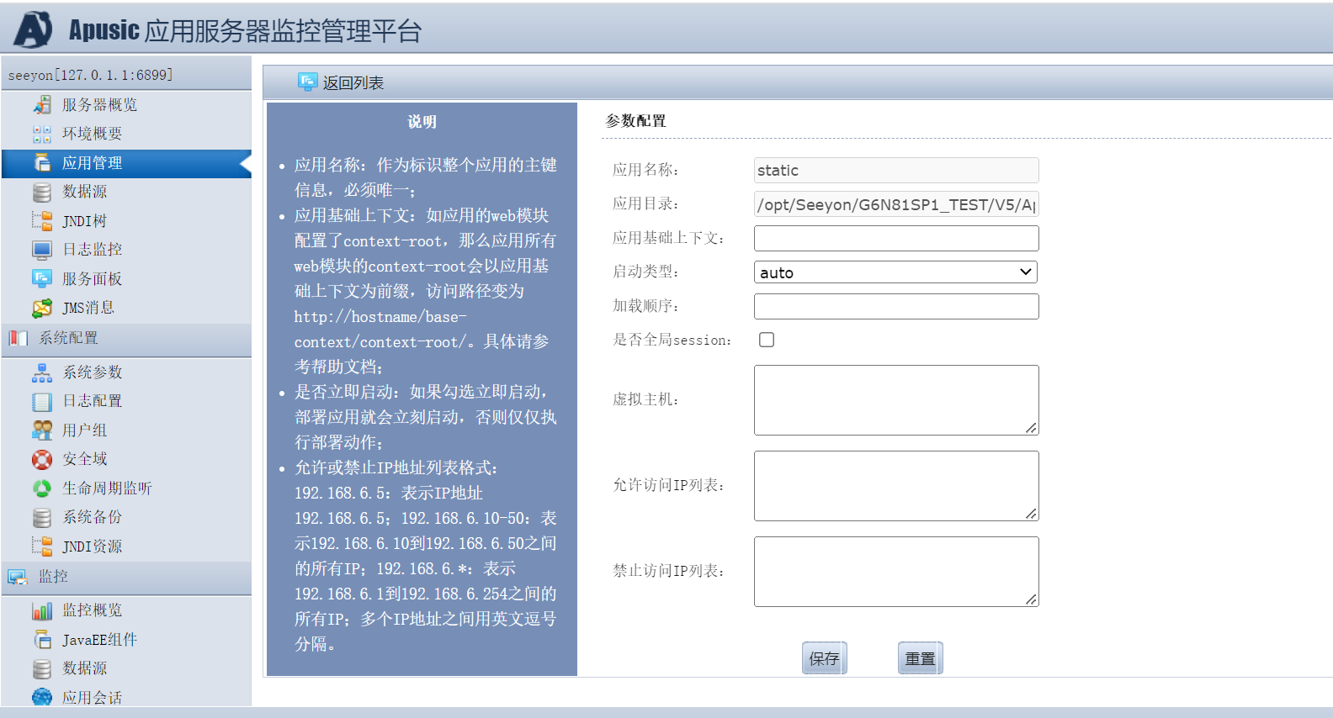Click the 监控概览 bar chart icon

click(x=42, y=610)
